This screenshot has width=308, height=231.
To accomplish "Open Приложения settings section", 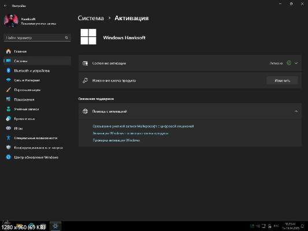I will click(38, 99).
